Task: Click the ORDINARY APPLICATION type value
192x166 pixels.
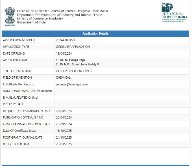Action: 73,47
